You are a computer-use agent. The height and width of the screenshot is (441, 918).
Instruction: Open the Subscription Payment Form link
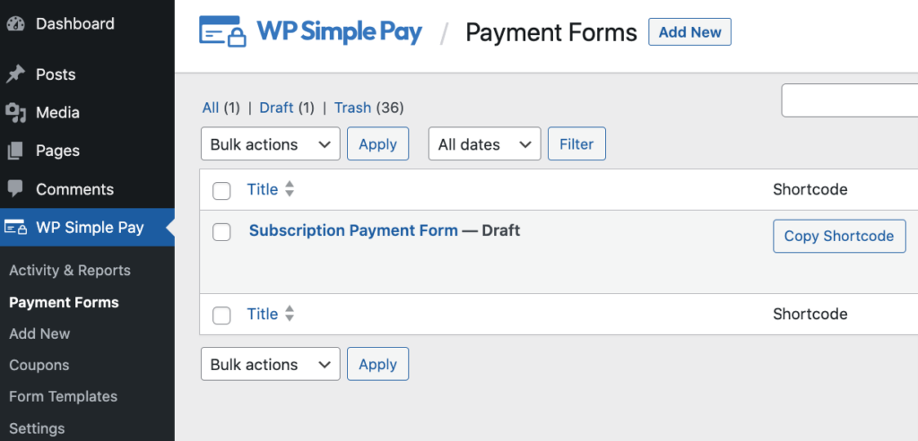(353, 230)
